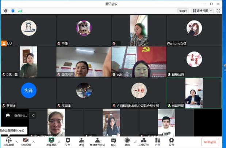
Task: Expand recording options arrow
Action: pyautogui.click(x=135, y=142)
